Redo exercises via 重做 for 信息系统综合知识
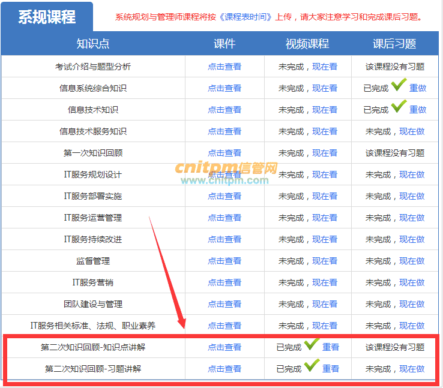The image size is (443, 388). point(418,88)
